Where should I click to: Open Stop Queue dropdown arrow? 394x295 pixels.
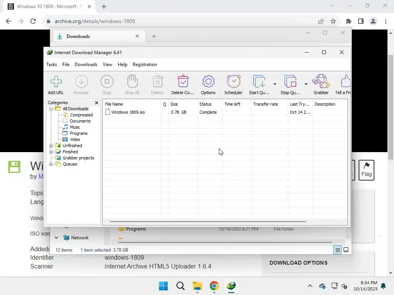[x=306, y=84]
